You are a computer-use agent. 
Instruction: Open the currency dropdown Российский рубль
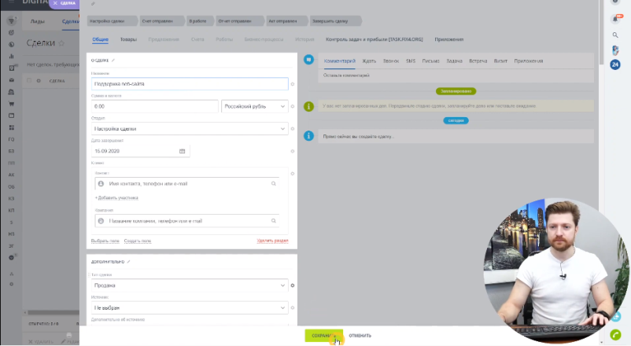[255, 106]
